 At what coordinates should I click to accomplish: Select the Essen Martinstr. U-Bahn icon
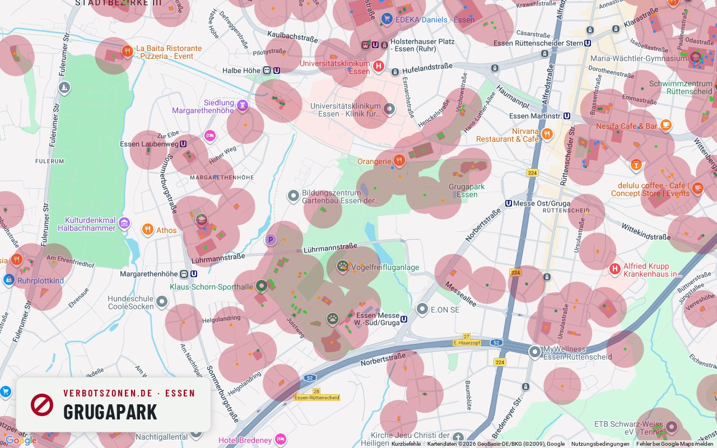(x=567, y=116)
